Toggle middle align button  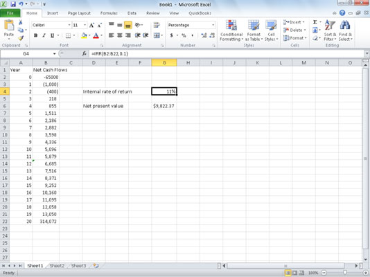tap(120, 25)
